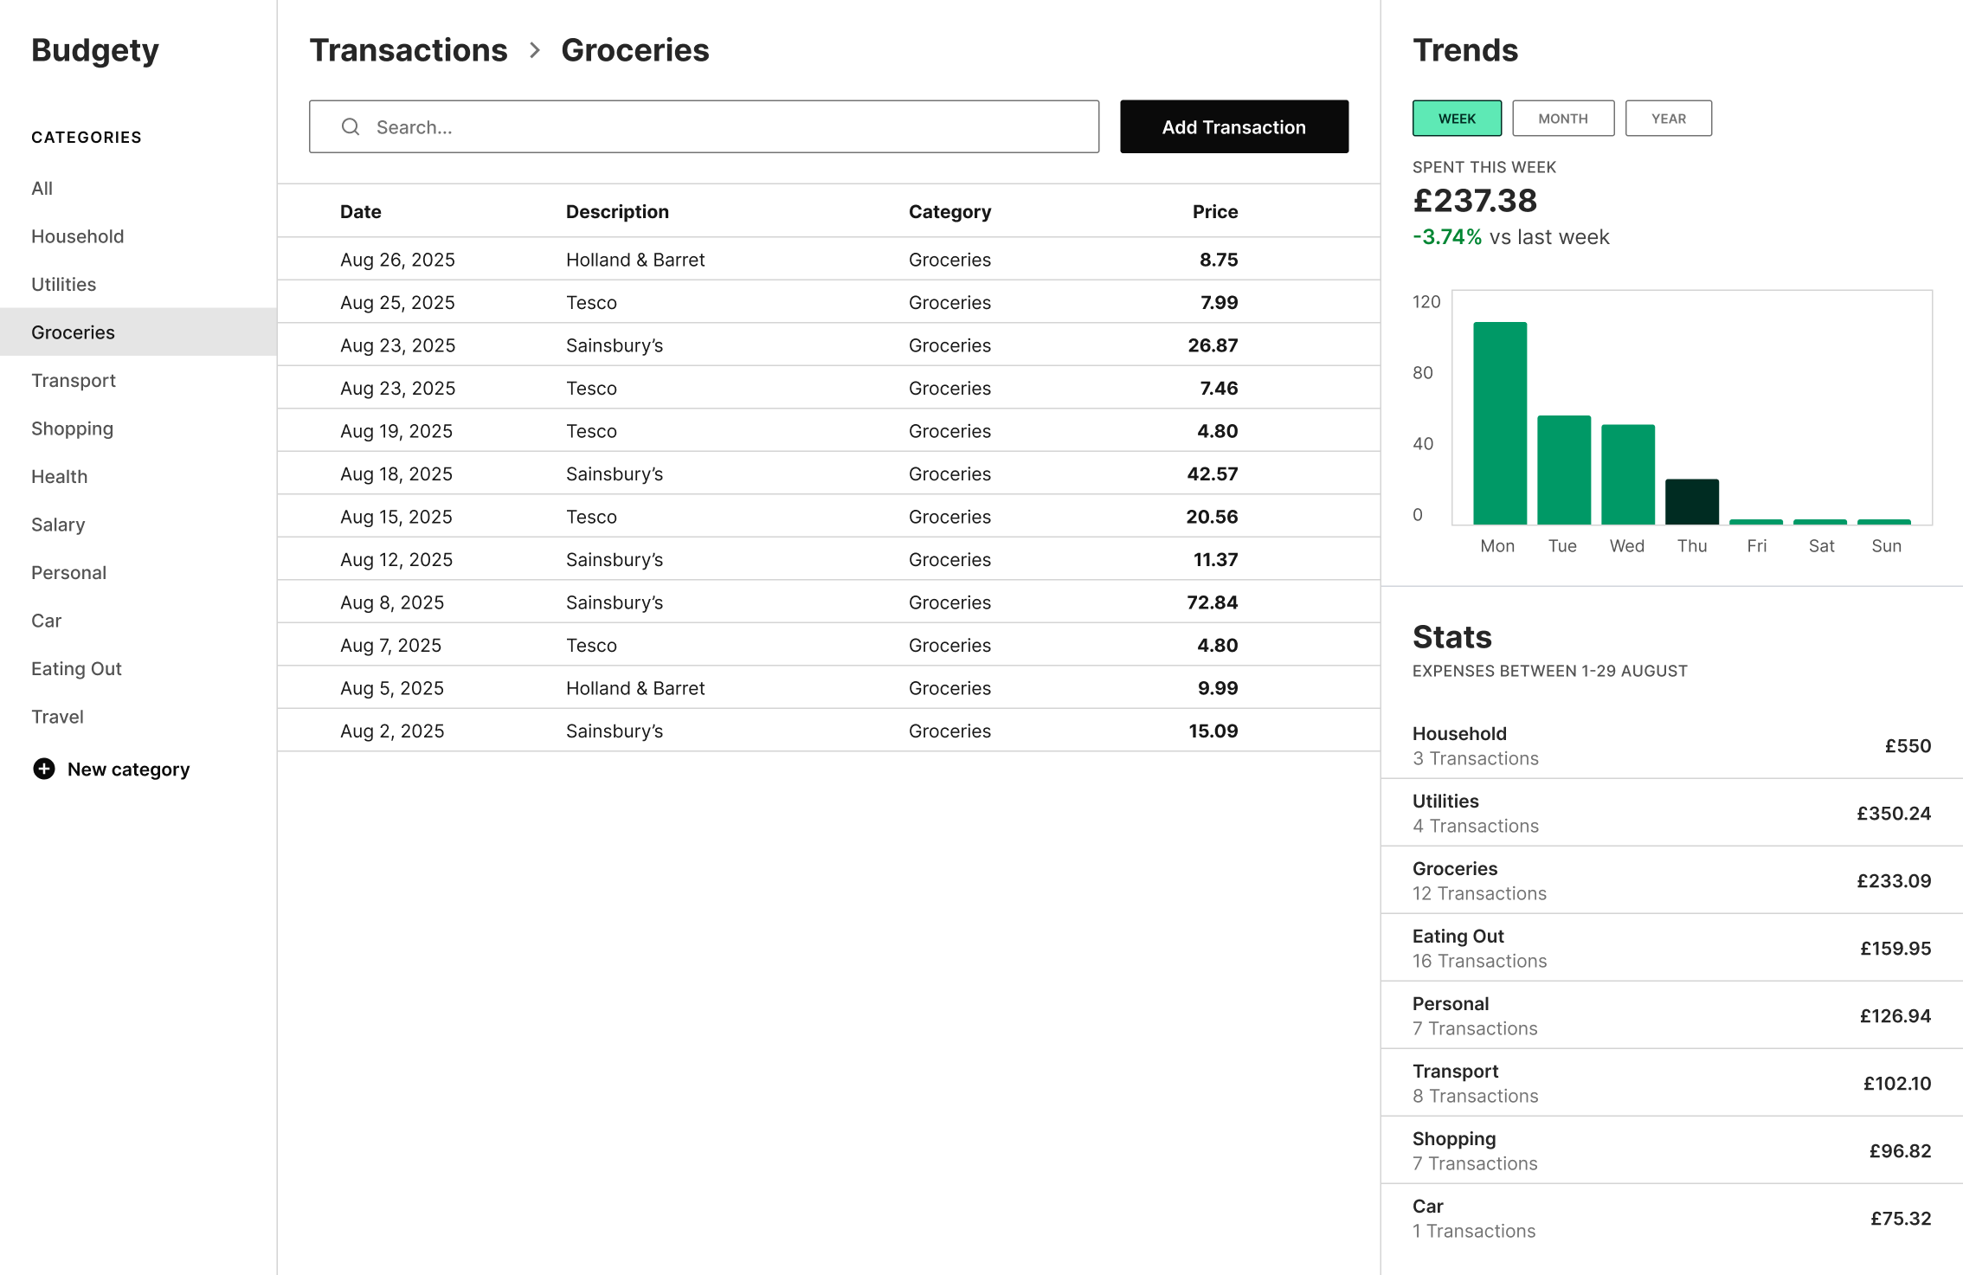This screenshot has height=1275, width=1963.
Task: Click the Add Transaction button
Action: (1233, 126)
